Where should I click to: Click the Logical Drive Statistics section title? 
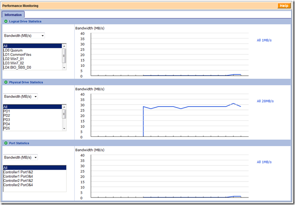click(x=25, y=21)
